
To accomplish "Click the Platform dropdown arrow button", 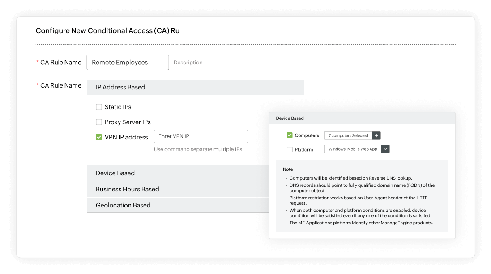I will (x=385, y=149).
